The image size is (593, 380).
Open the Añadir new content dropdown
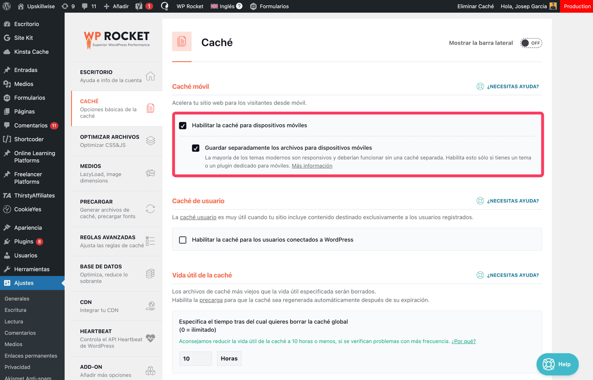pos(116,6)
